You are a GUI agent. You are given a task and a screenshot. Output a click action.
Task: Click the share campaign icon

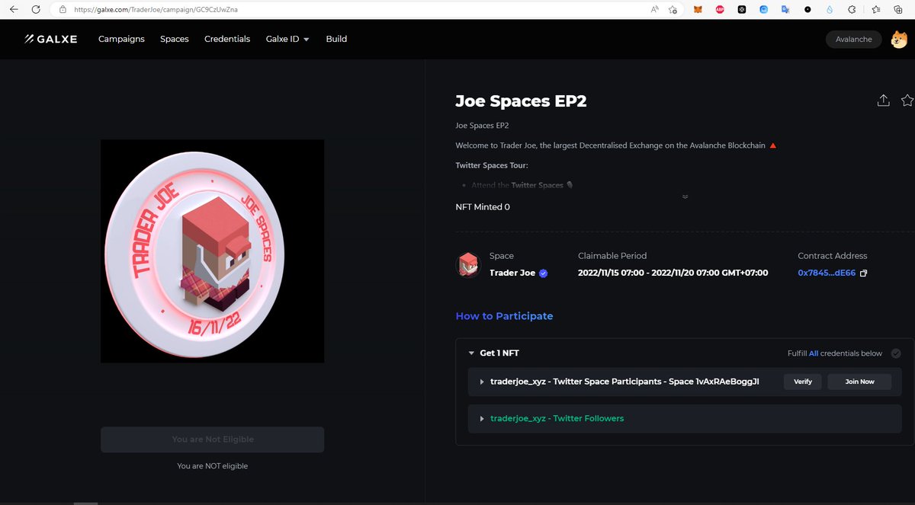883,101
